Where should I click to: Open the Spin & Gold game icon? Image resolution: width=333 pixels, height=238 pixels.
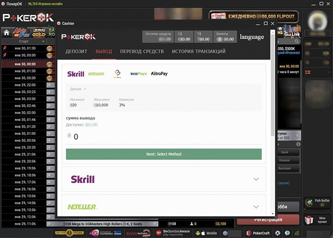pos(39,33)
